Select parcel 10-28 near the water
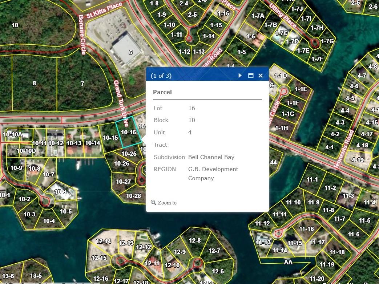This screenshot has height=284, width=379. tap(133, 196)
